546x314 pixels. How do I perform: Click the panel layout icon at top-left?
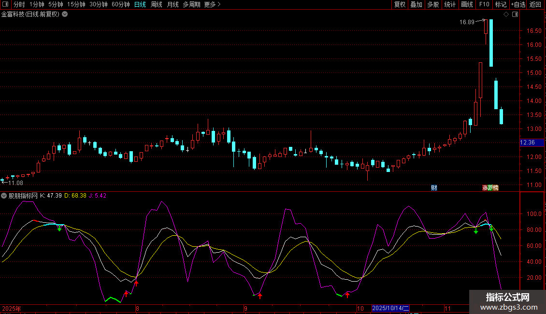(6, 4)
